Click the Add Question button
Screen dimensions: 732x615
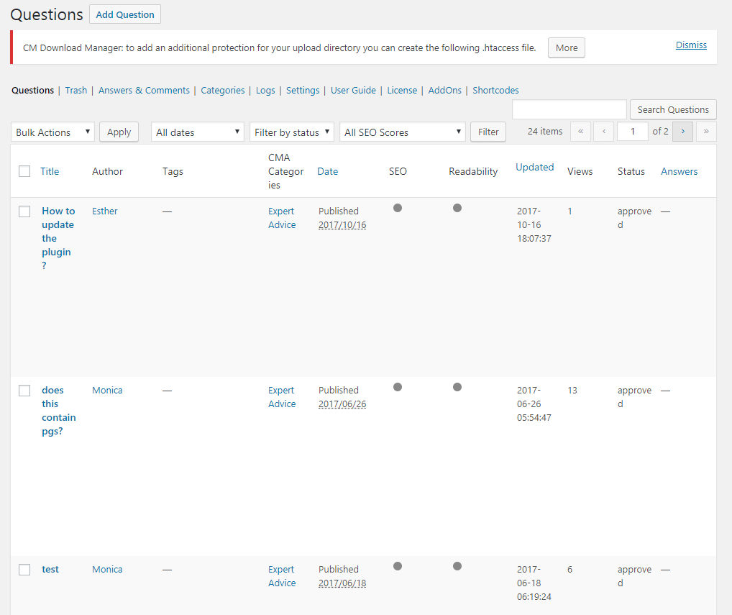[x=125, y=14]
